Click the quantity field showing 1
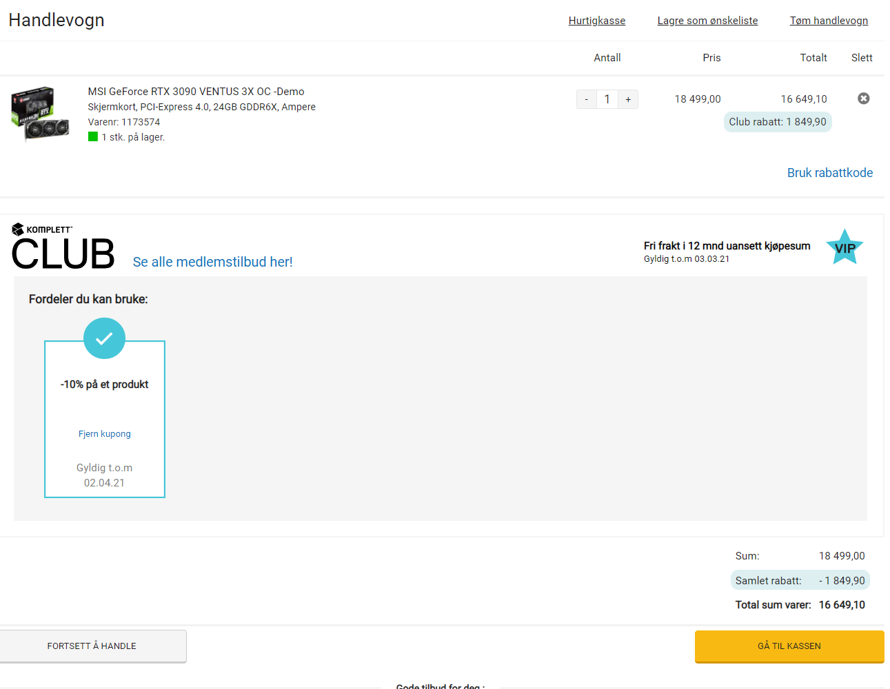Viewport: 890px width, 689px height. [x=607, y=99]
